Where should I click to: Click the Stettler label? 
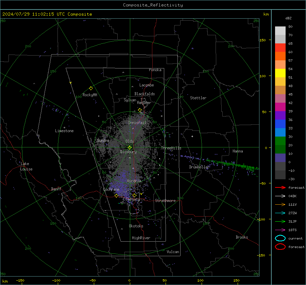[198, 98]
